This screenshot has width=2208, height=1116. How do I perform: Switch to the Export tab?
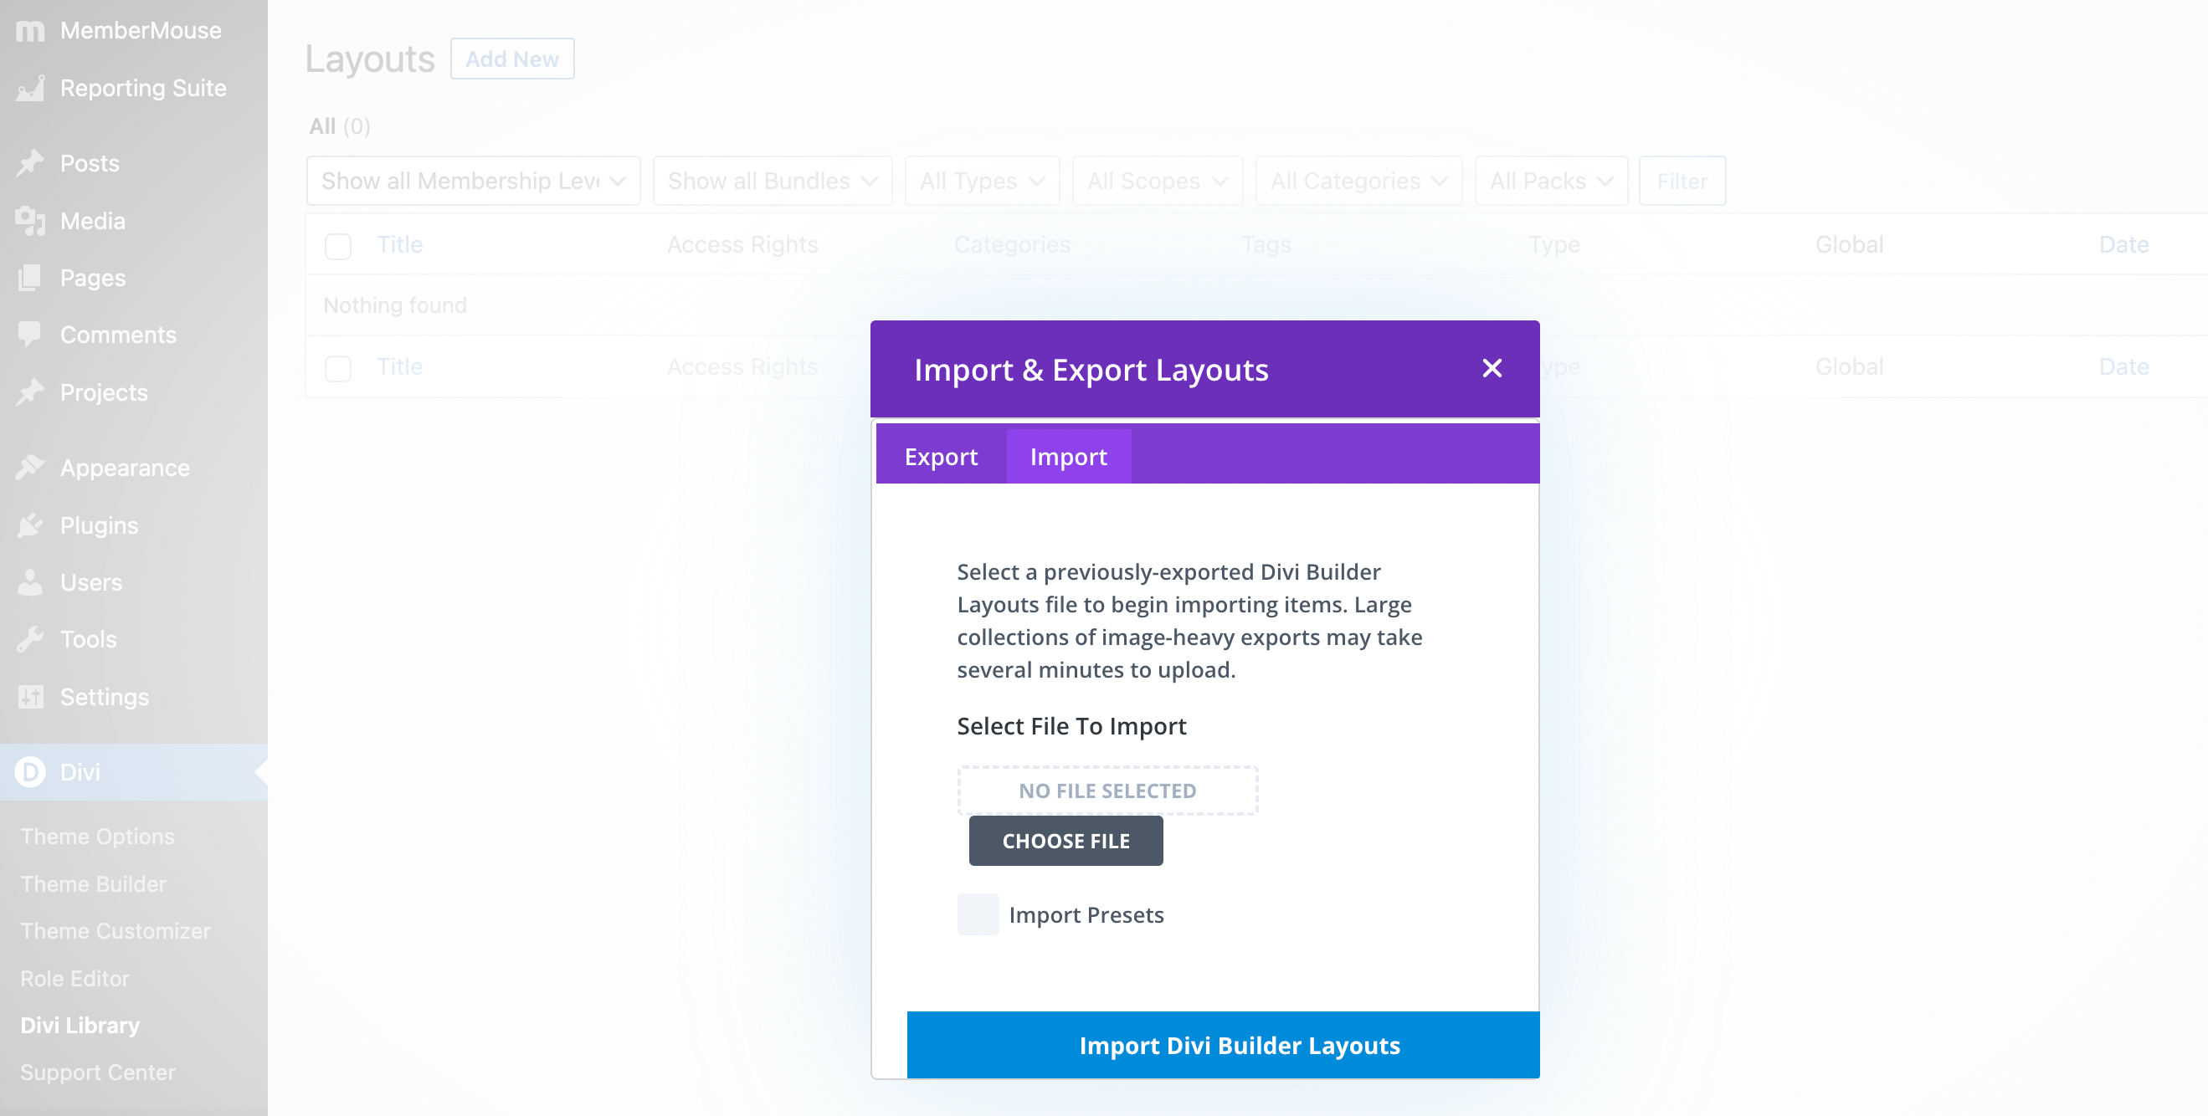(x=941, y=455)
